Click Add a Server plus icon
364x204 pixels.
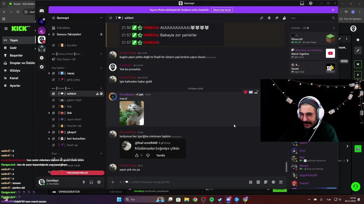click(42, 58)
